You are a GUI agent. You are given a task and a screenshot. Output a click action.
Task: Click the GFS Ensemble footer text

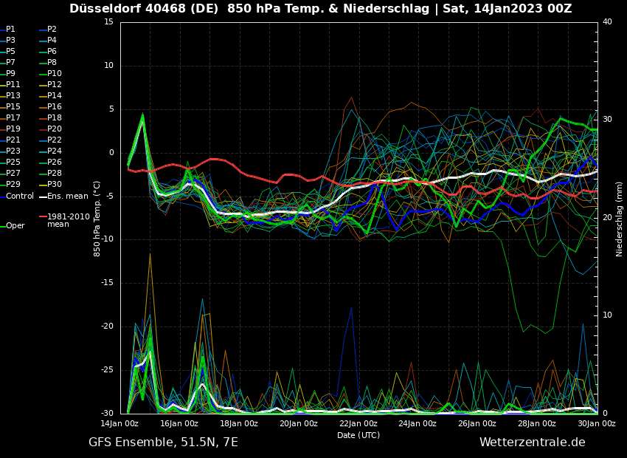coord(163,442)
